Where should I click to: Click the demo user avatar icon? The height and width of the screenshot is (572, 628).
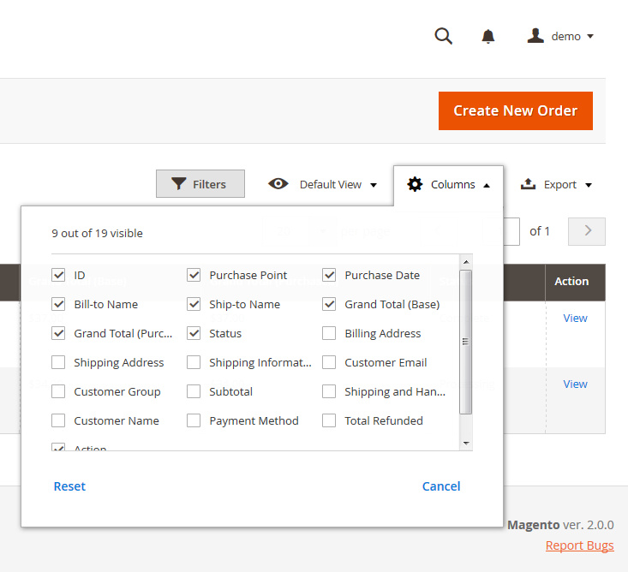[535, 36]
